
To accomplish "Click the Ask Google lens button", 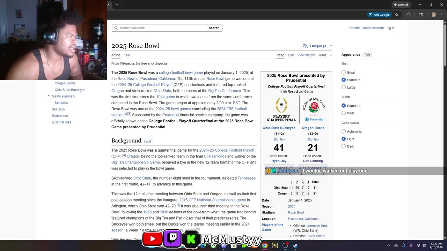I will click(379, 15).
